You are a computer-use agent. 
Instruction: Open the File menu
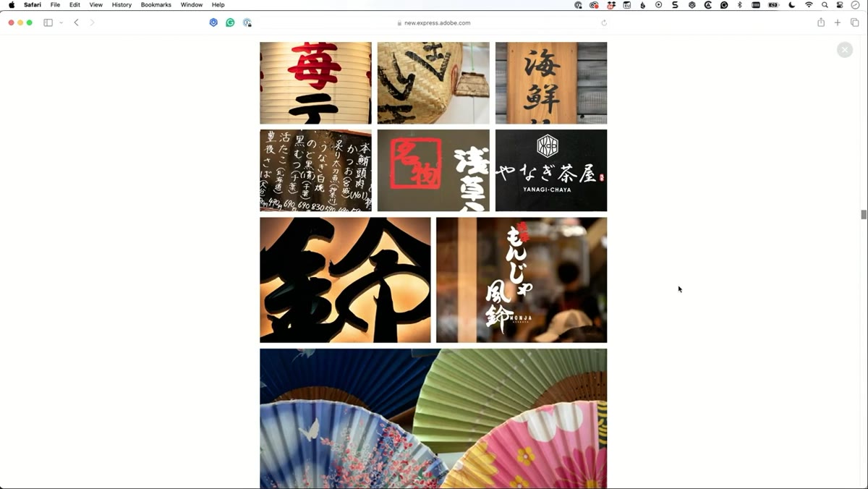click(55, 4)
